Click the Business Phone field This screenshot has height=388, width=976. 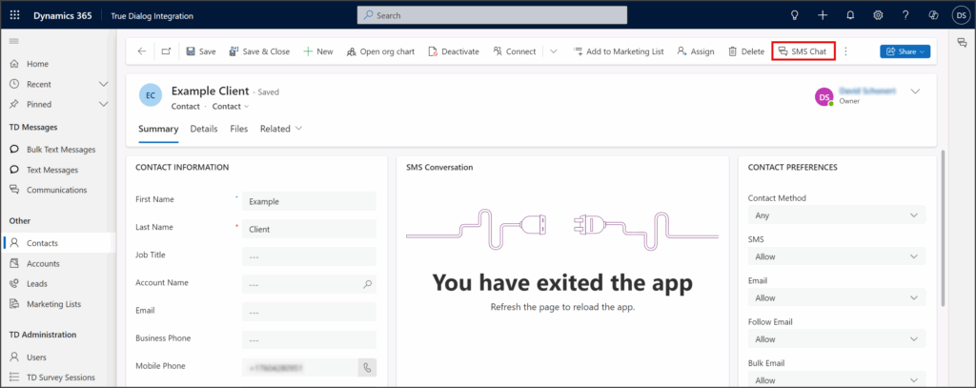(x=310, y=340)
